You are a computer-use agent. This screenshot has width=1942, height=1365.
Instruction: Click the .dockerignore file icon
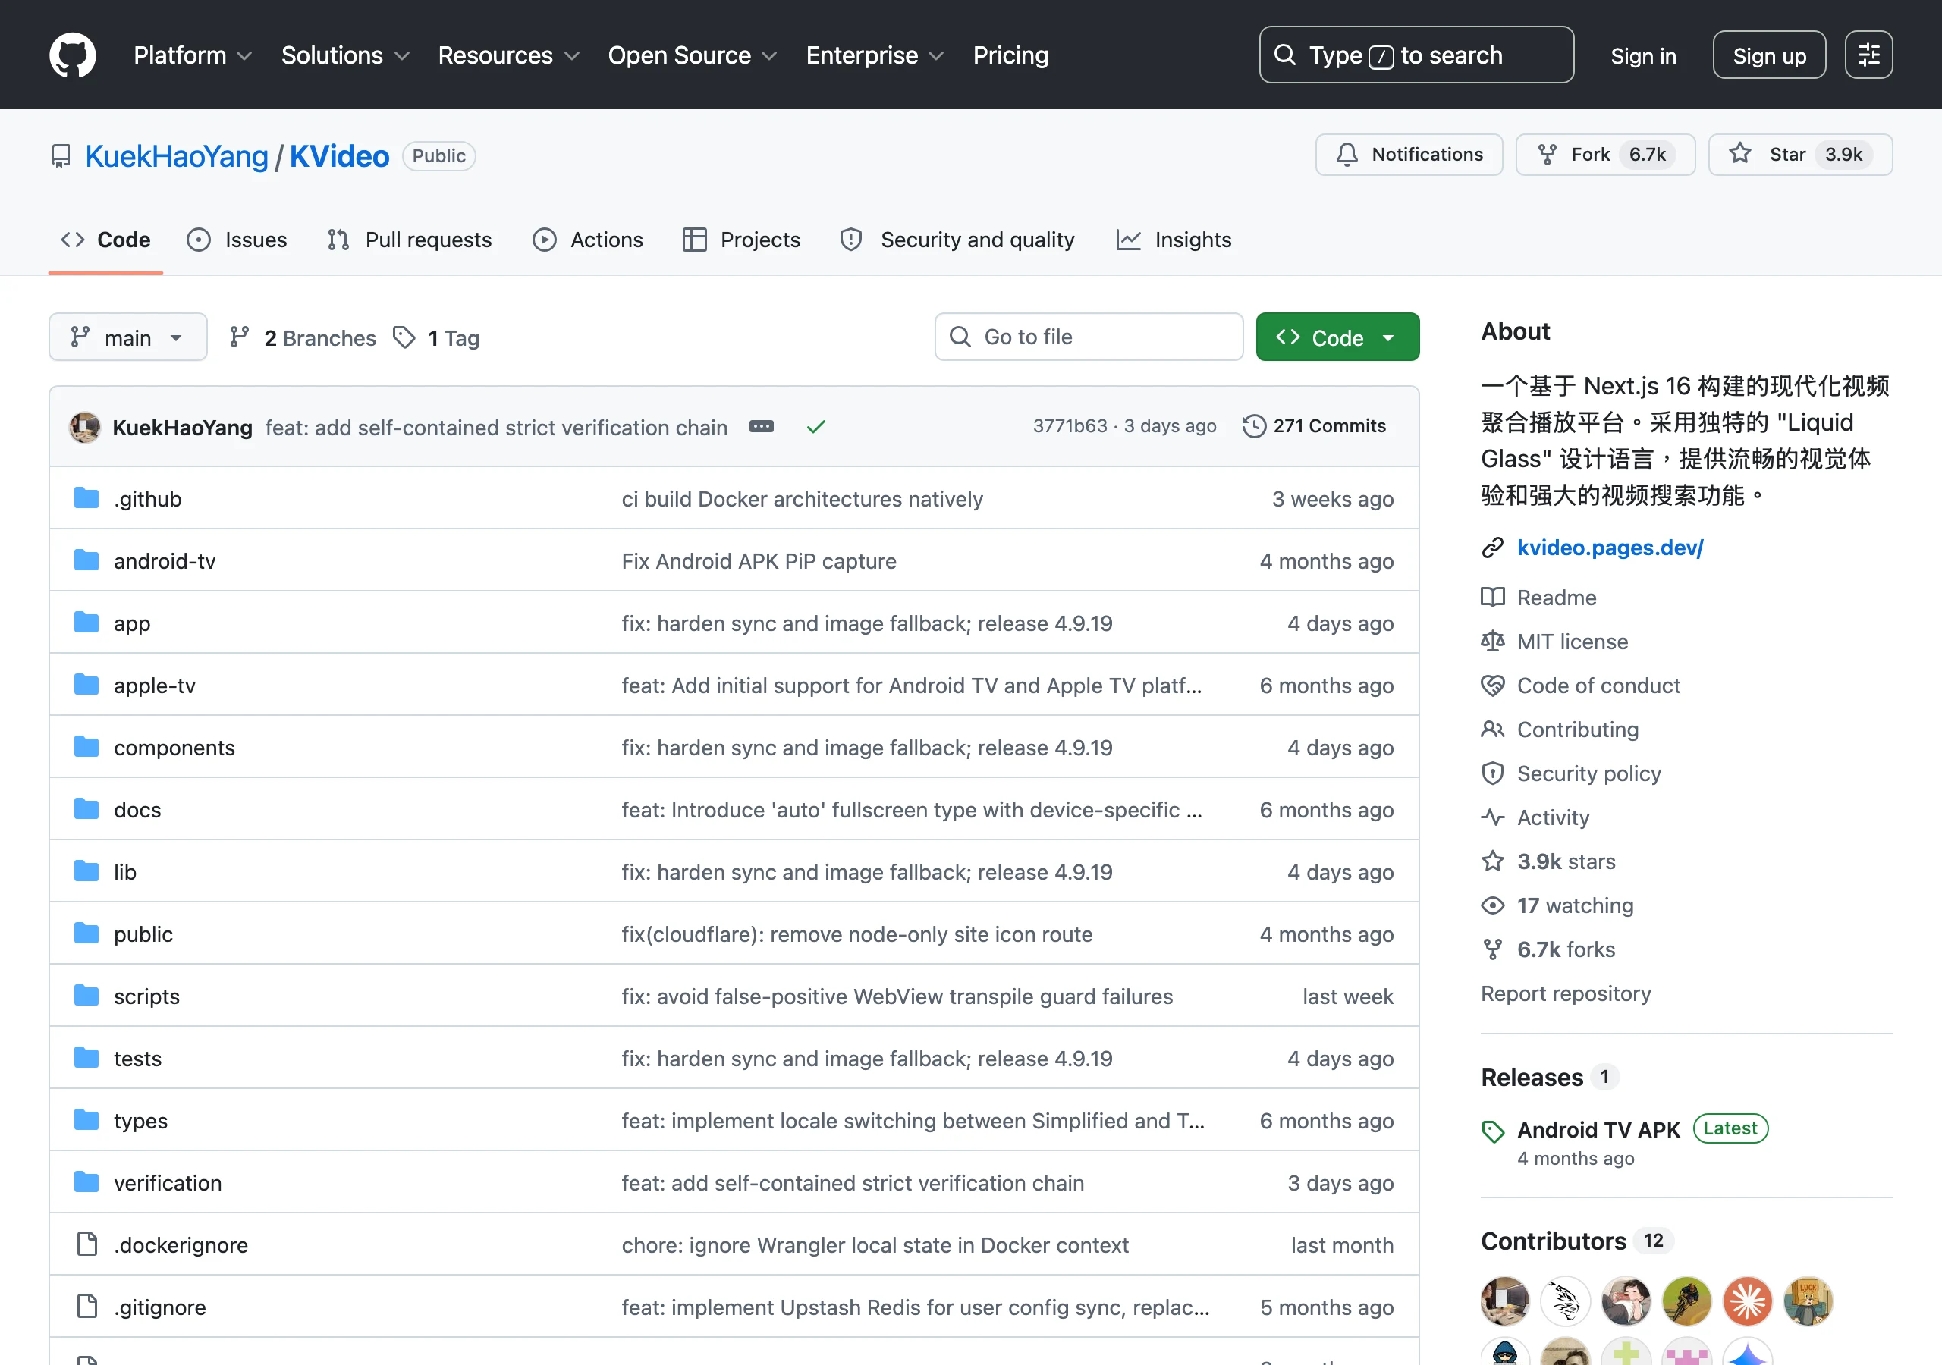click(86, 1244)
